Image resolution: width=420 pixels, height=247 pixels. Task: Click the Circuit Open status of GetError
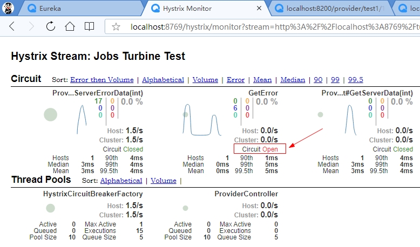[x=260, y=149]
